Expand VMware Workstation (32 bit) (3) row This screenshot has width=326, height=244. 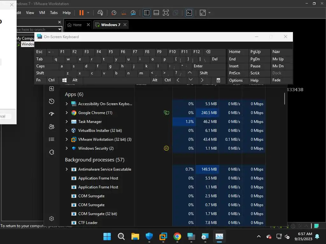[x=67, y=139]
